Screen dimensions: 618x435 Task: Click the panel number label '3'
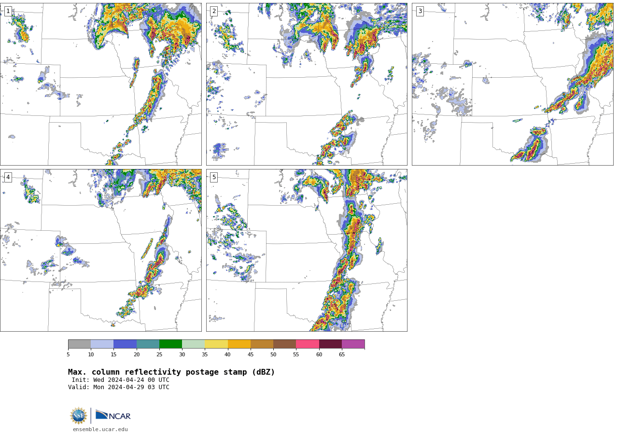pyautogui.click(x=420, y=11)
